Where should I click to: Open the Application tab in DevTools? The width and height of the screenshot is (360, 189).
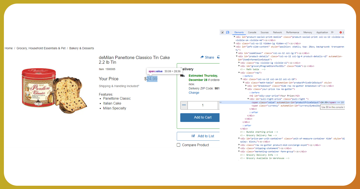tap(322, 32)
